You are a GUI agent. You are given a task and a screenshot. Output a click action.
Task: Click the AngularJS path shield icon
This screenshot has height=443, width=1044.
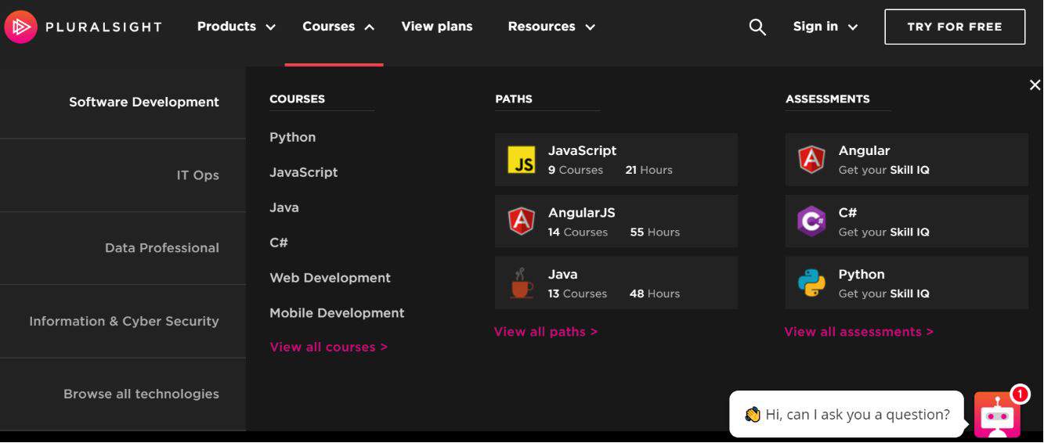point(521,221)
